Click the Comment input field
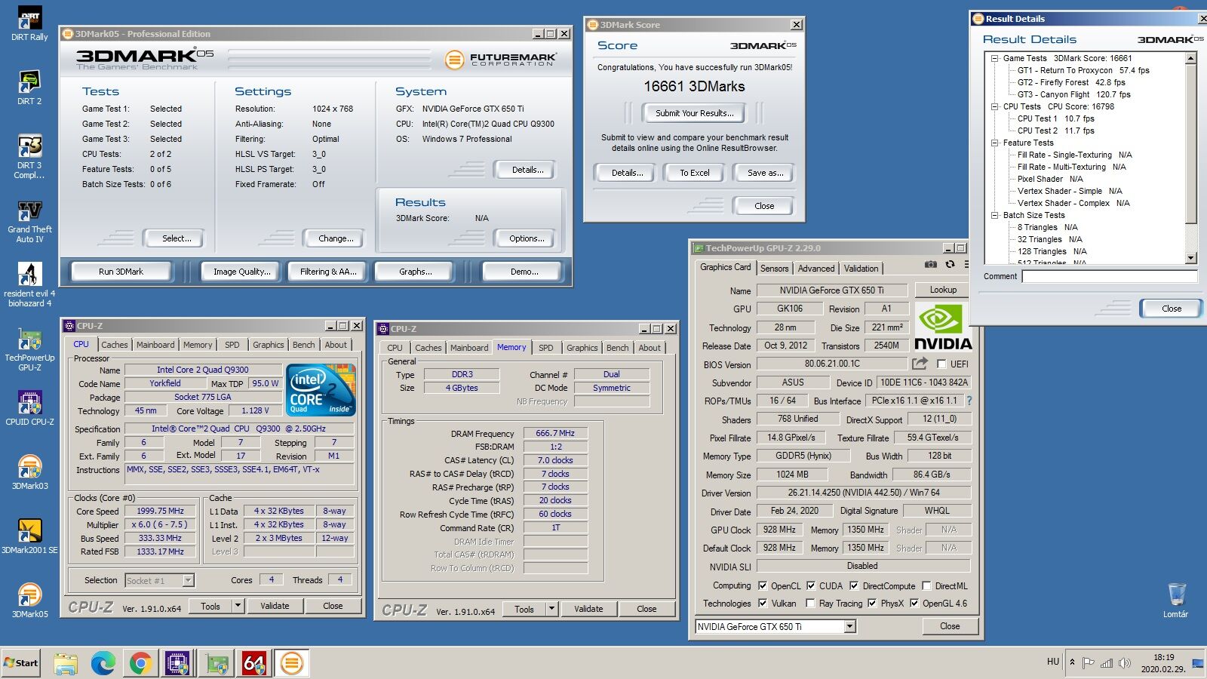The height and width of the screenshot is (679, 1207). (x=1110, y=276)
